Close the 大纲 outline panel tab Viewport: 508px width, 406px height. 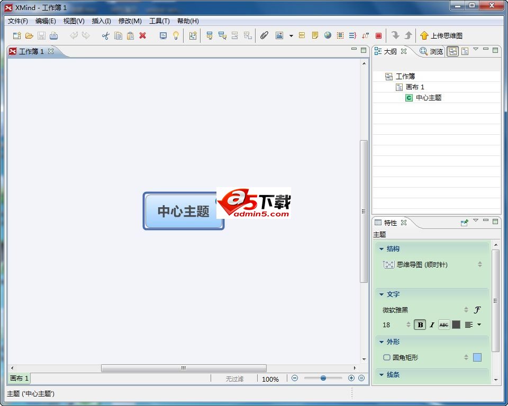click(x=404, y=51)
